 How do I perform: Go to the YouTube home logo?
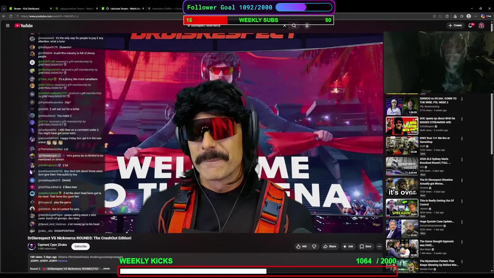[24, 25]
